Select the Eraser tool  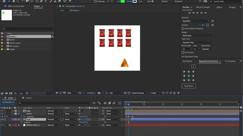[60, 1]
